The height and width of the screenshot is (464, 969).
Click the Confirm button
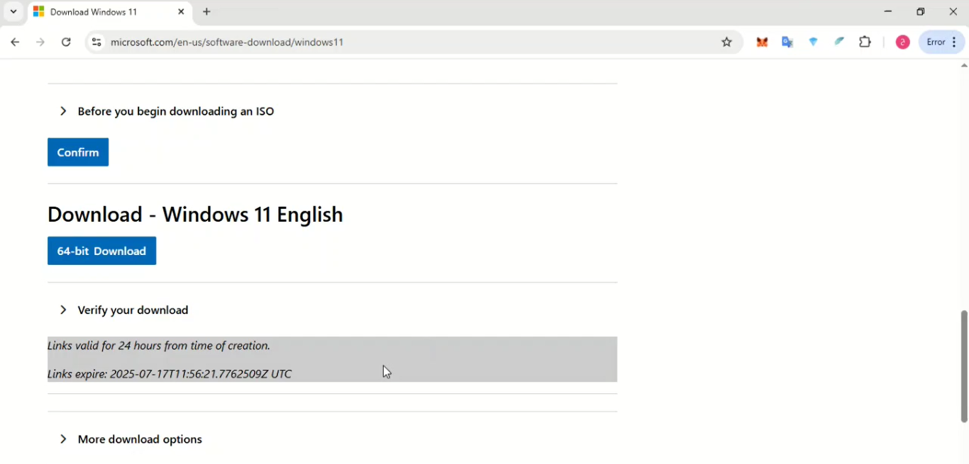point(78,152)
